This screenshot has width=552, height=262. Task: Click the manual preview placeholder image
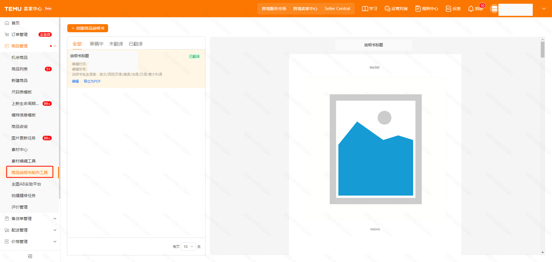click(375, 149)
